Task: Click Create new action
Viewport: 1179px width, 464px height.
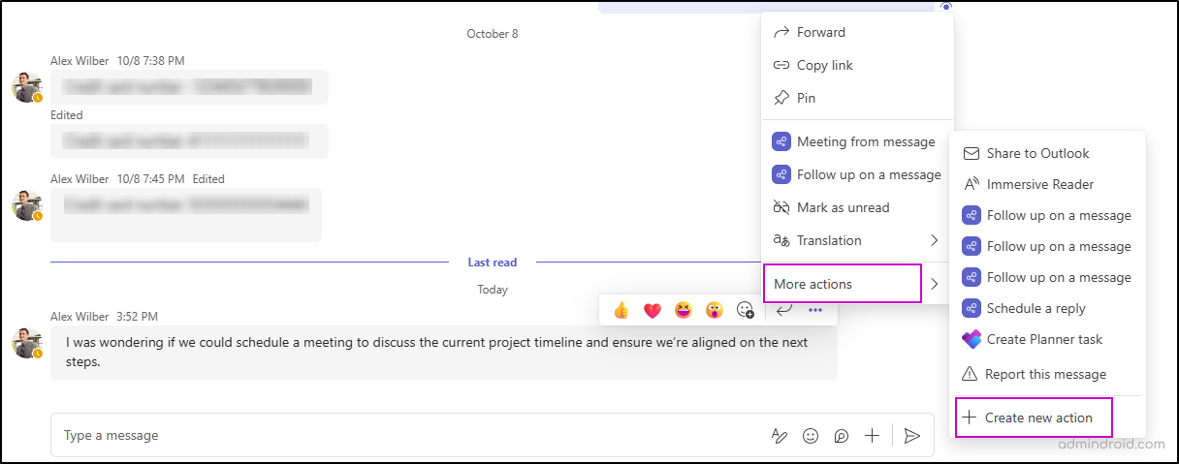Action: click(x=1037, y=418)
